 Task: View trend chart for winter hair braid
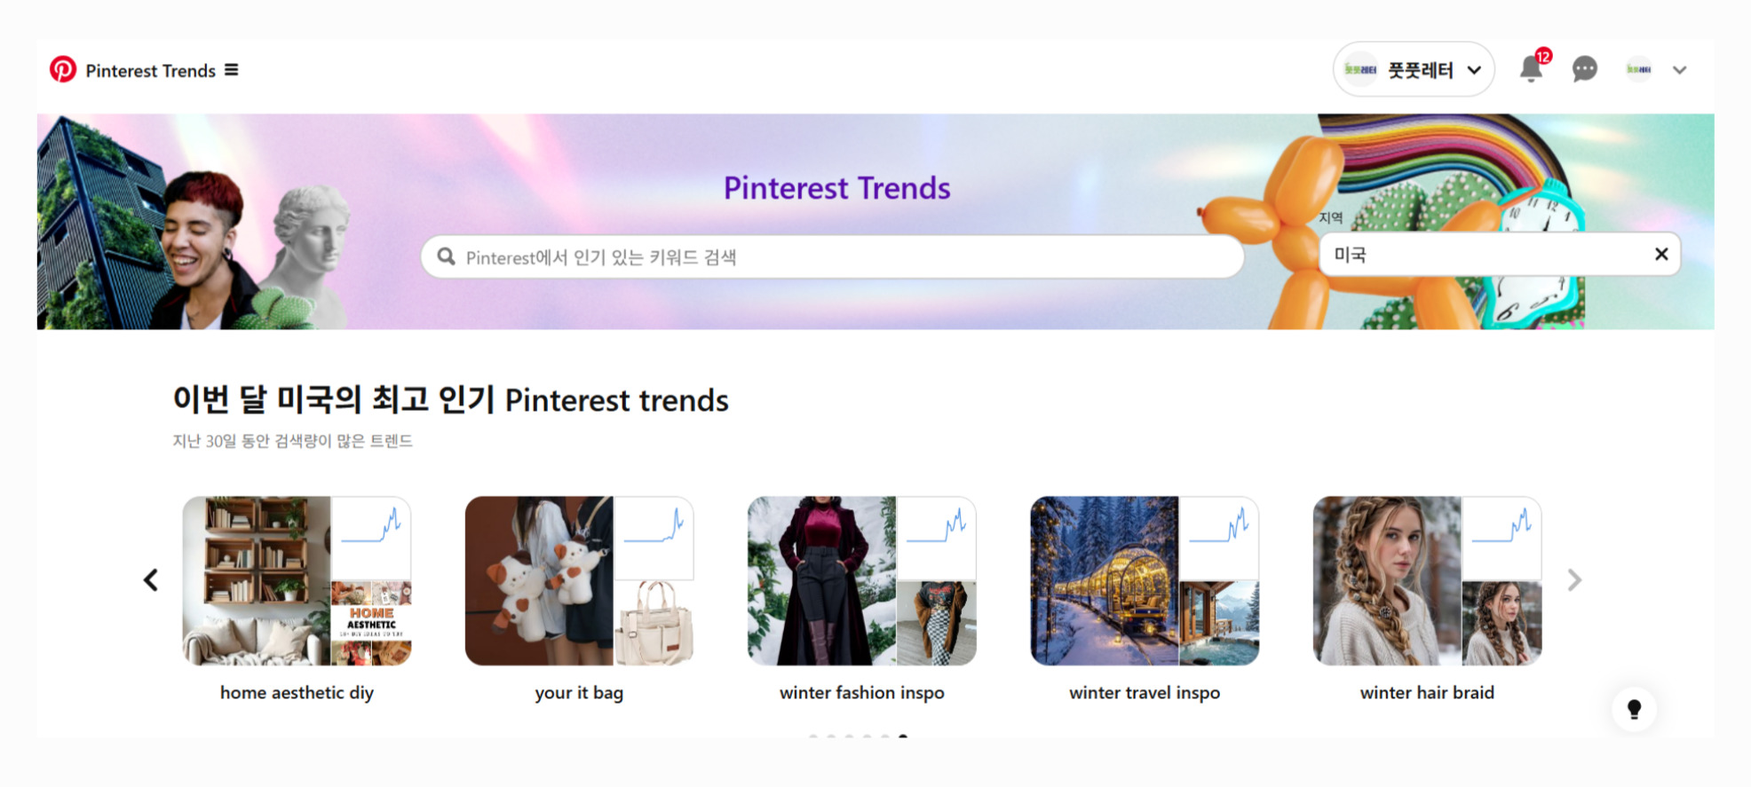[1502, 538]
